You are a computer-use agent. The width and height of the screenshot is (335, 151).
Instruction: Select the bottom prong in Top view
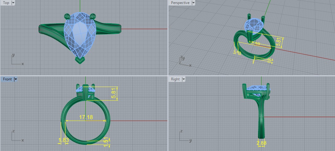click(80, 61)
